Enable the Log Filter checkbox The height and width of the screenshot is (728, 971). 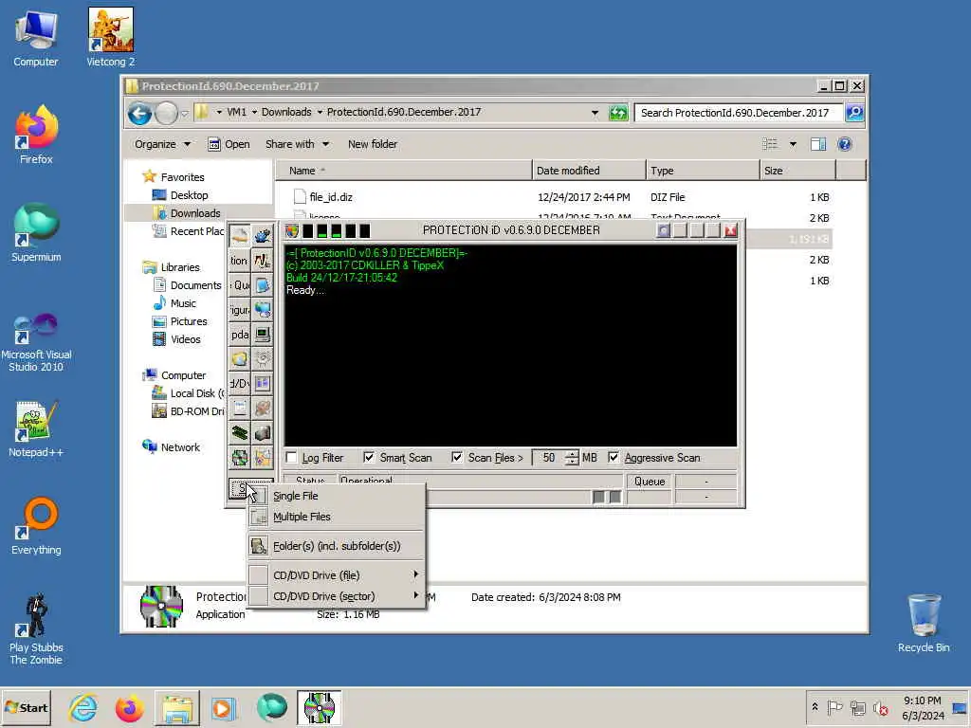coord(292,458)
